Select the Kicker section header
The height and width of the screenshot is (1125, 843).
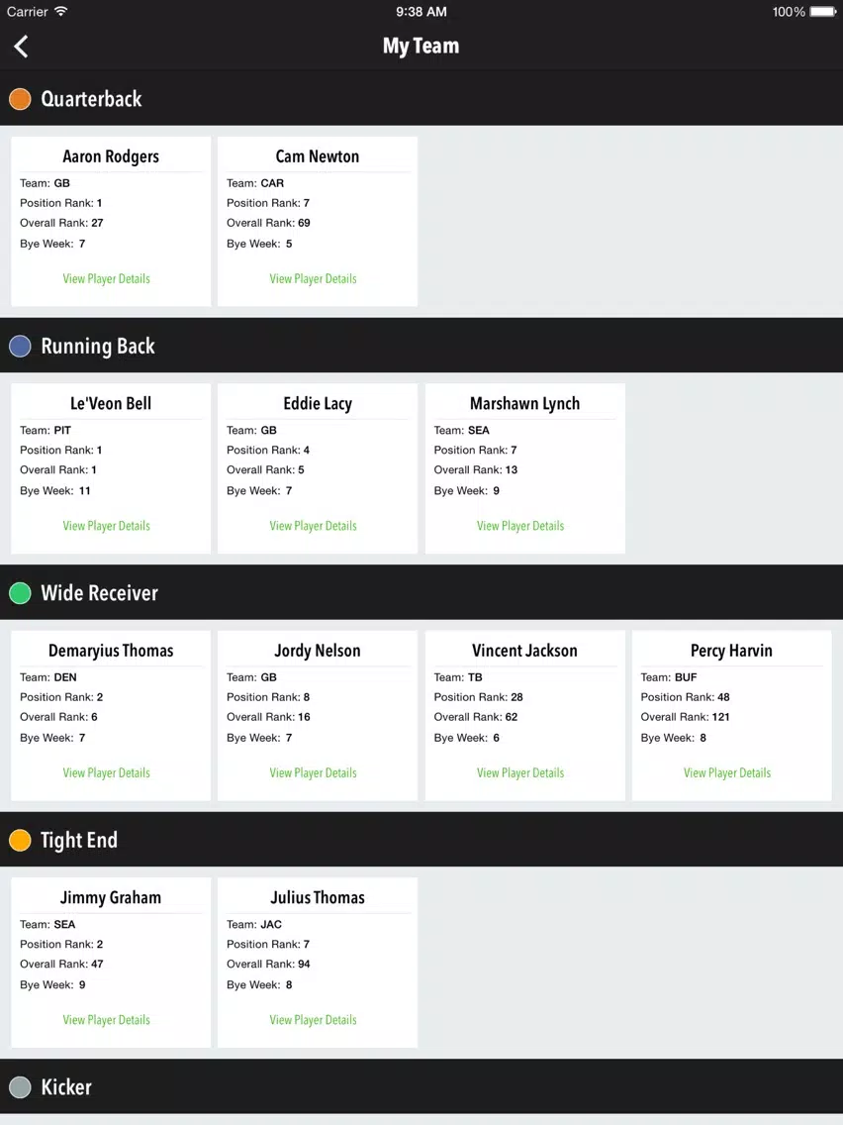[x=421, y=1086]
